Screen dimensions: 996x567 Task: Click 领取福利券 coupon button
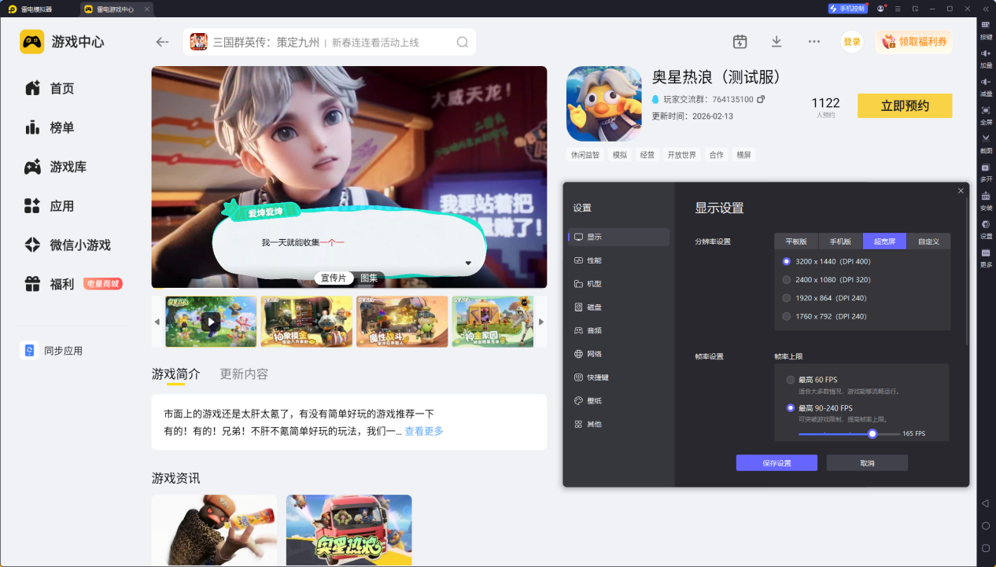(x=914, y=42)
